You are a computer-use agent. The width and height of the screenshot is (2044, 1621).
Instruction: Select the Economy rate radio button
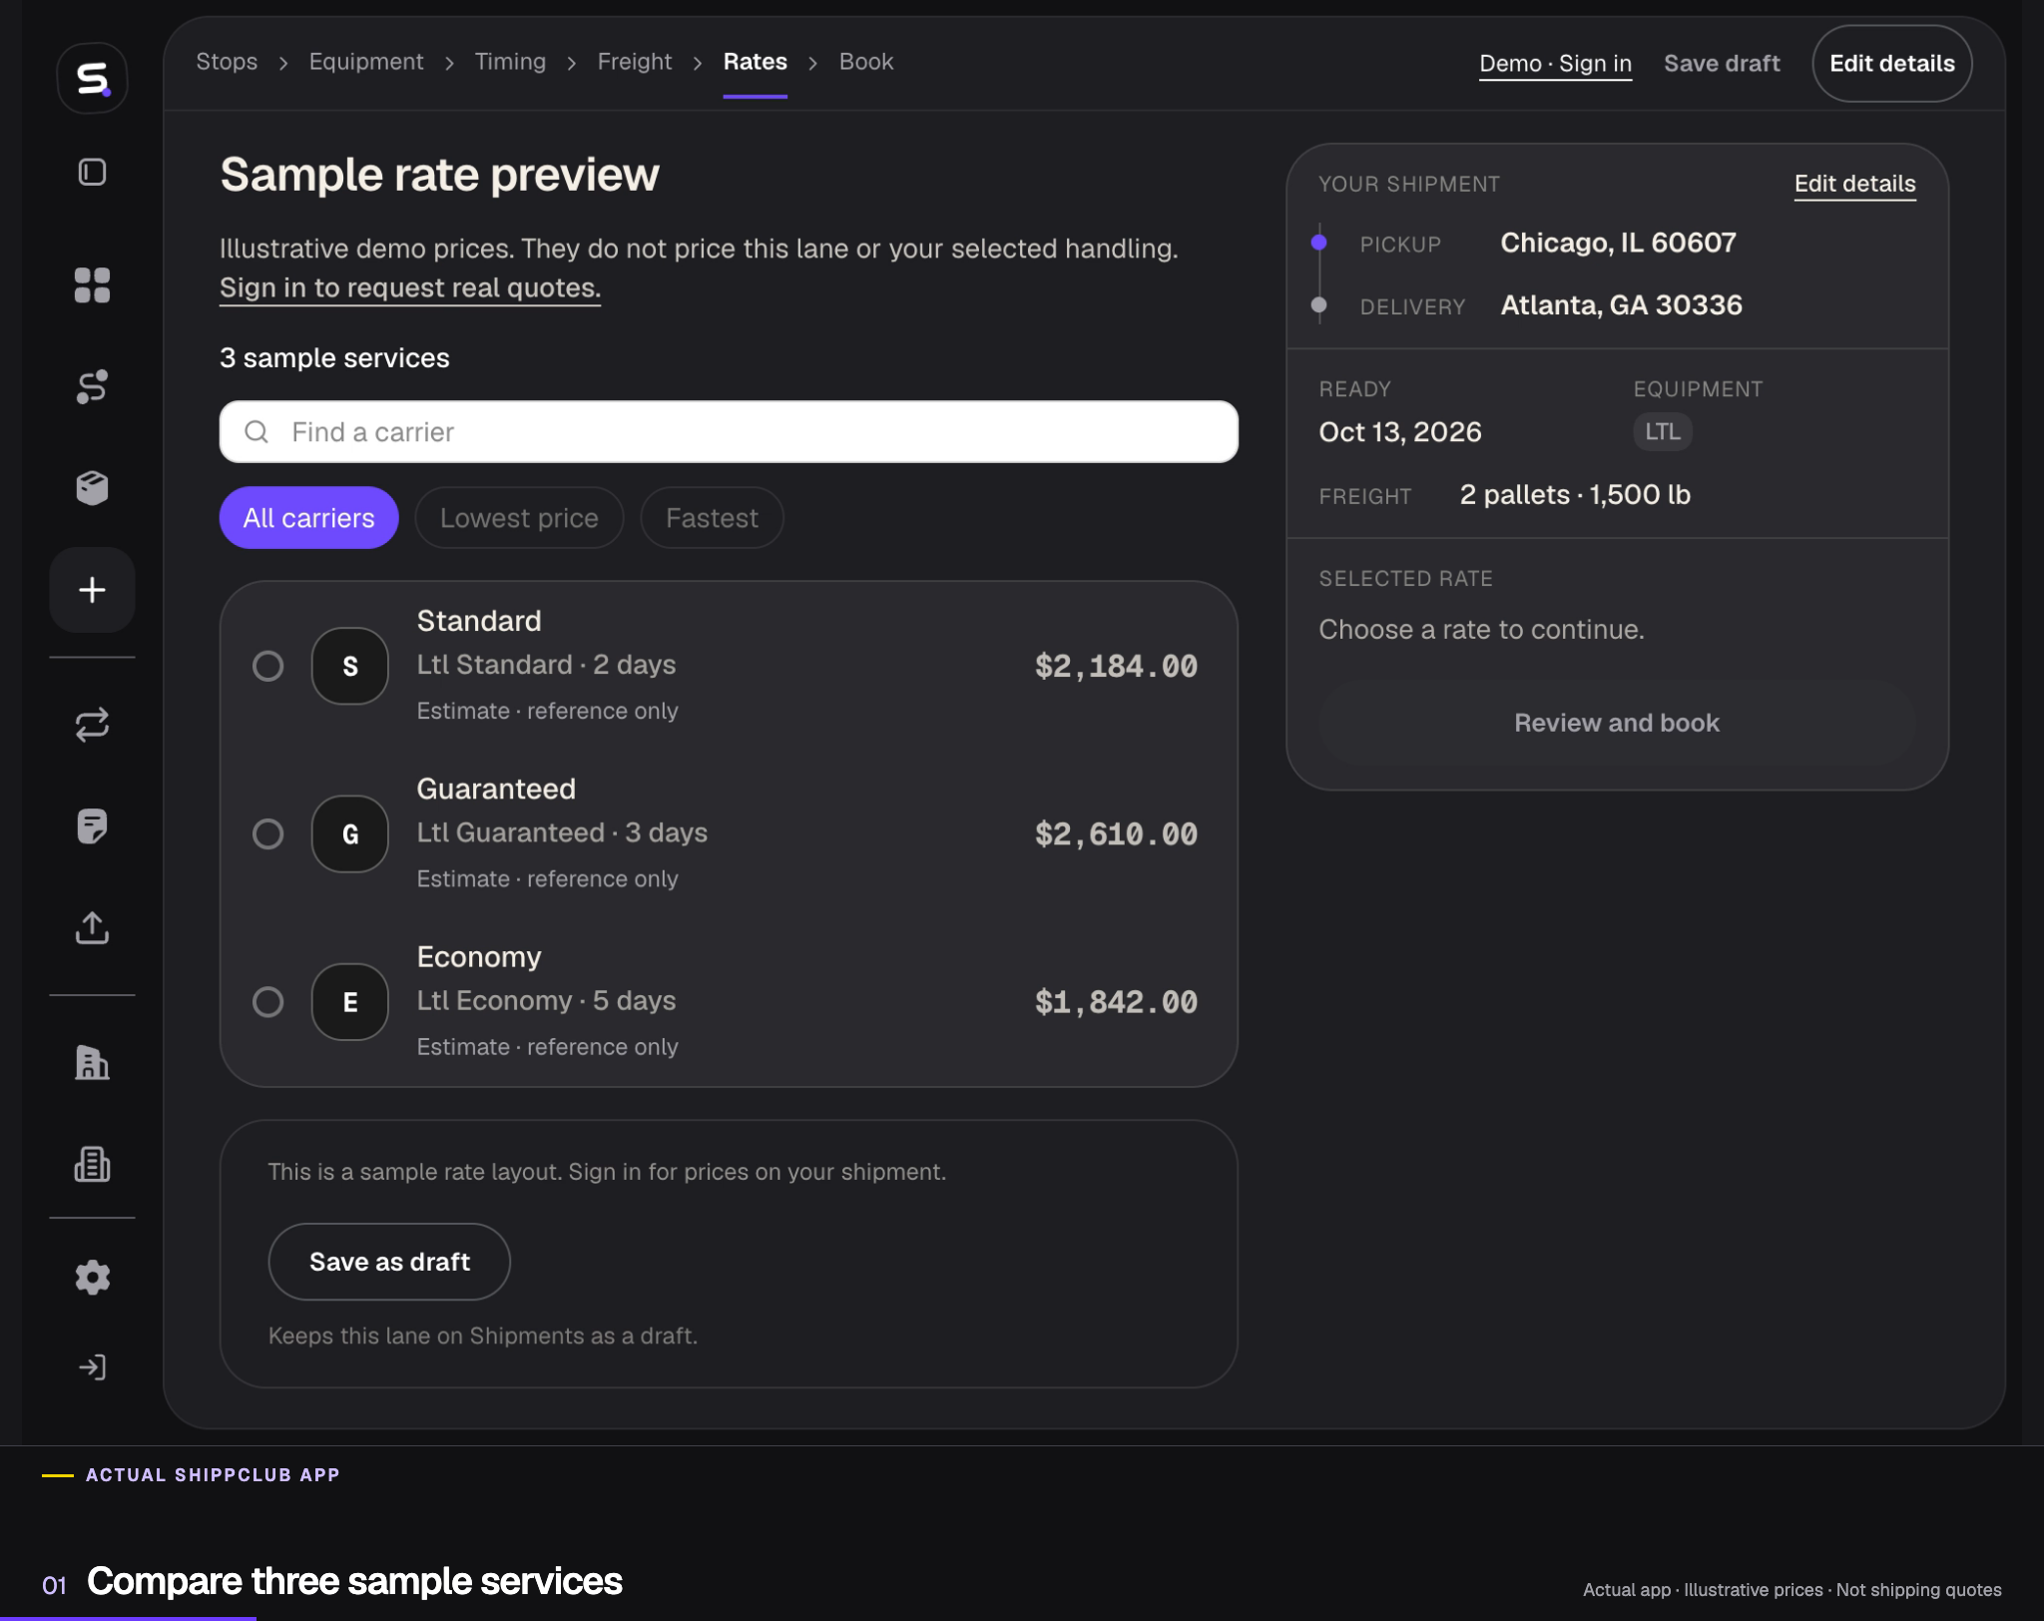pos(267,1002)
